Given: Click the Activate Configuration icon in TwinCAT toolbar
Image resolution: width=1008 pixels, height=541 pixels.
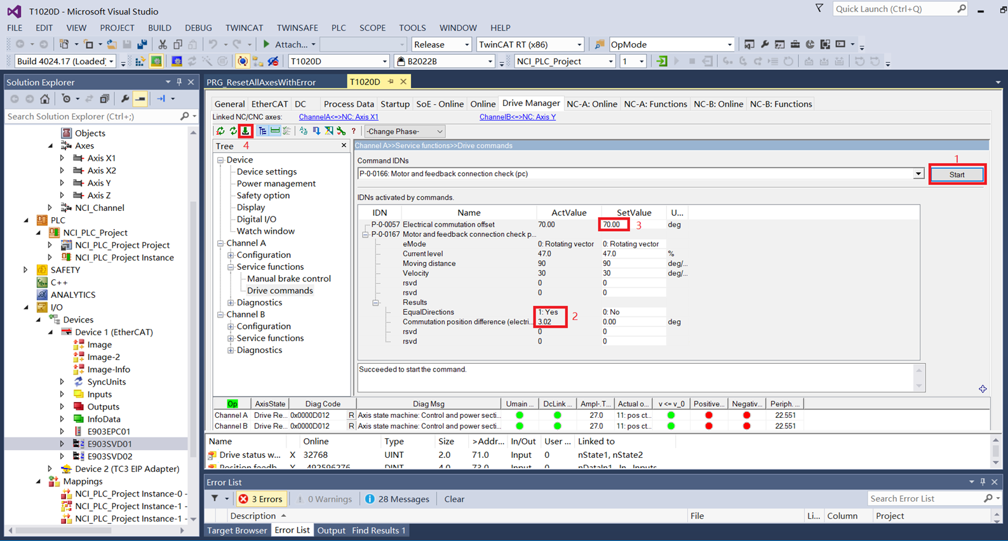Looking at the screenshot, I should click(x=140, y=62).
